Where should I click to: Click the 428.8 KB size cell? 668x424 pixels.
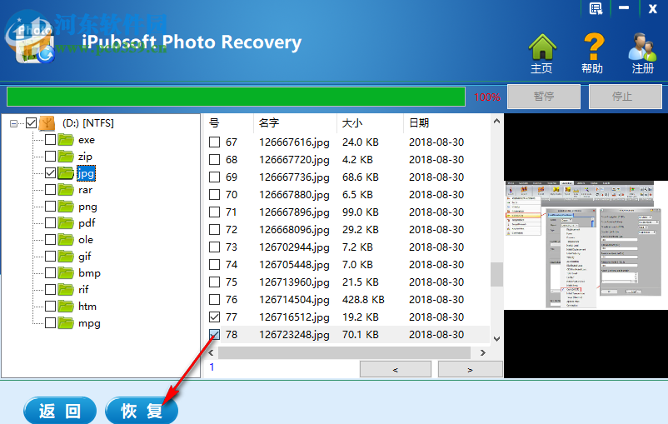point(363,300)
